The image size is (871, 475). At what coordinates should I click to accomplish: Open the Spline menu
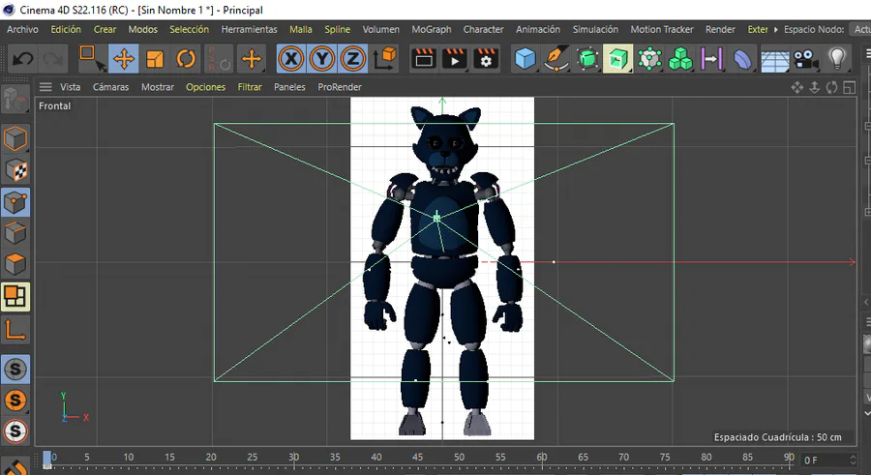click(337, 29)
